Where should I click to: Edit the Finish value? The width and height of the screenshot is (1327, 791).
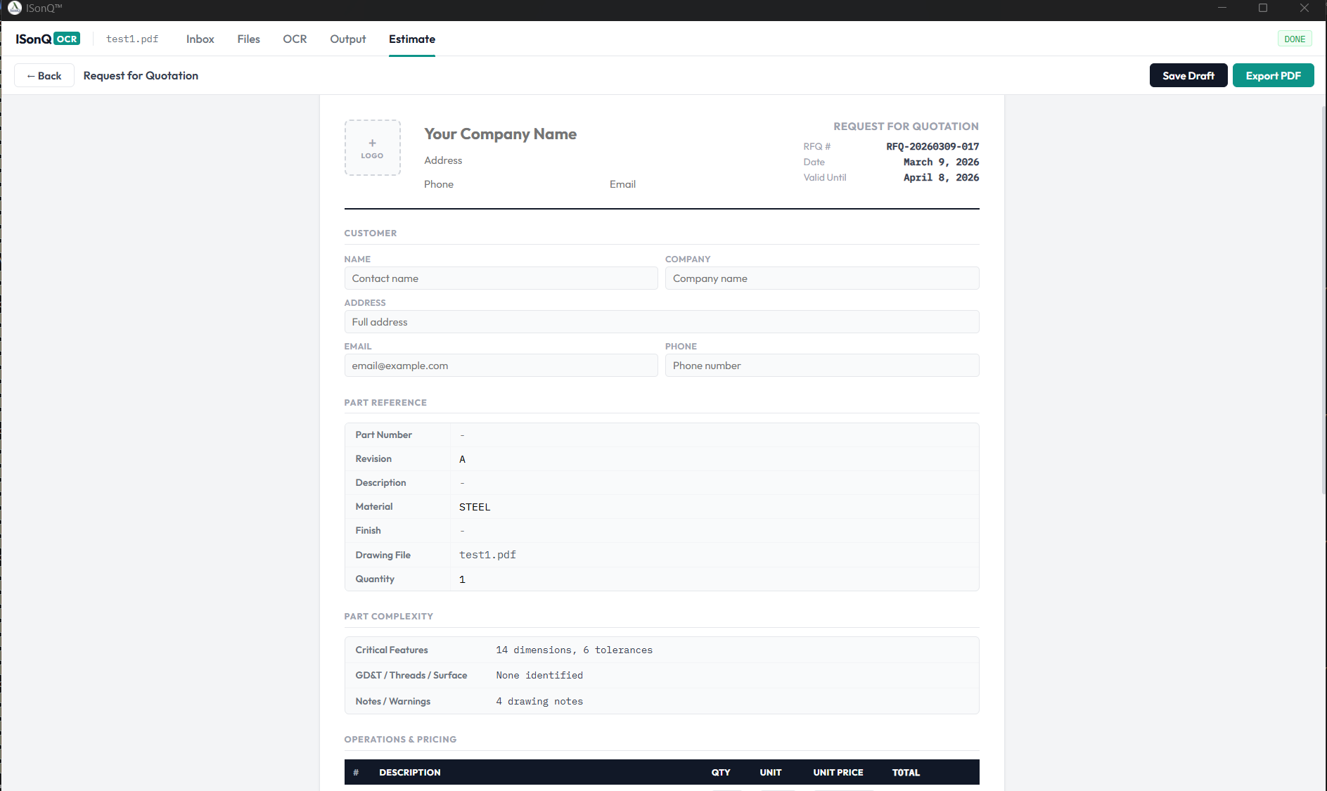pos(714,531)
